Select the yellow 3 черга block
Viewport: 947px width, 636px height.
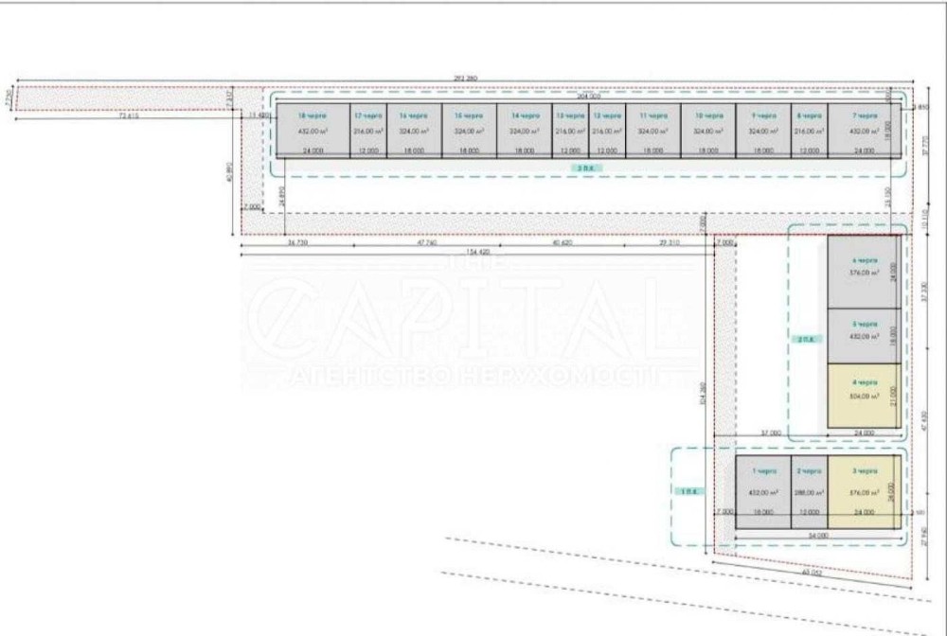tap(864, 490)
